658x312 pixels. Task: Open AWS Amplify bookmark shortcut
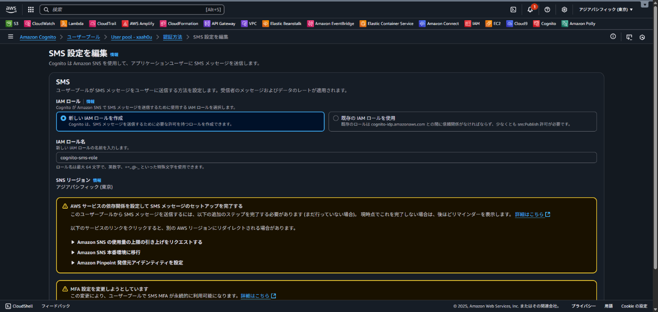(138, 23)
